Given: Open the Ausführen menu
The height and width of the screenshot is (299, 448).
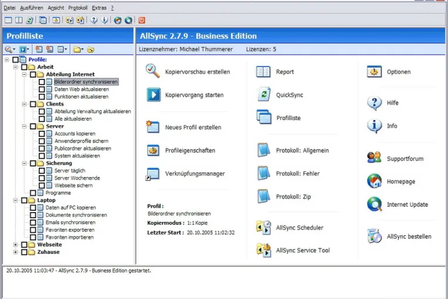Looking at the screenshot, I should pyautogui.click(x=31, y=8).
